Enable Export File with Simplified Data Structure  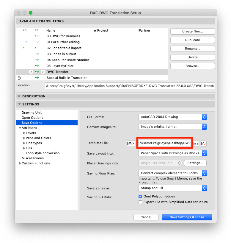(x=140, y=202)
